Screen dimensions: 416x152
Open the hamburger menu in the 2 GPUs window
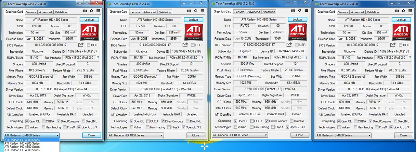tap(410, 11)
